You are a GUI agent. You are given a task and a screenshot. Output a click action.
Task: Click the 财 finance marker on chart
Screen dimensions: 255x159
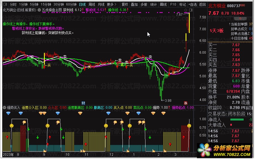(83, 103)
